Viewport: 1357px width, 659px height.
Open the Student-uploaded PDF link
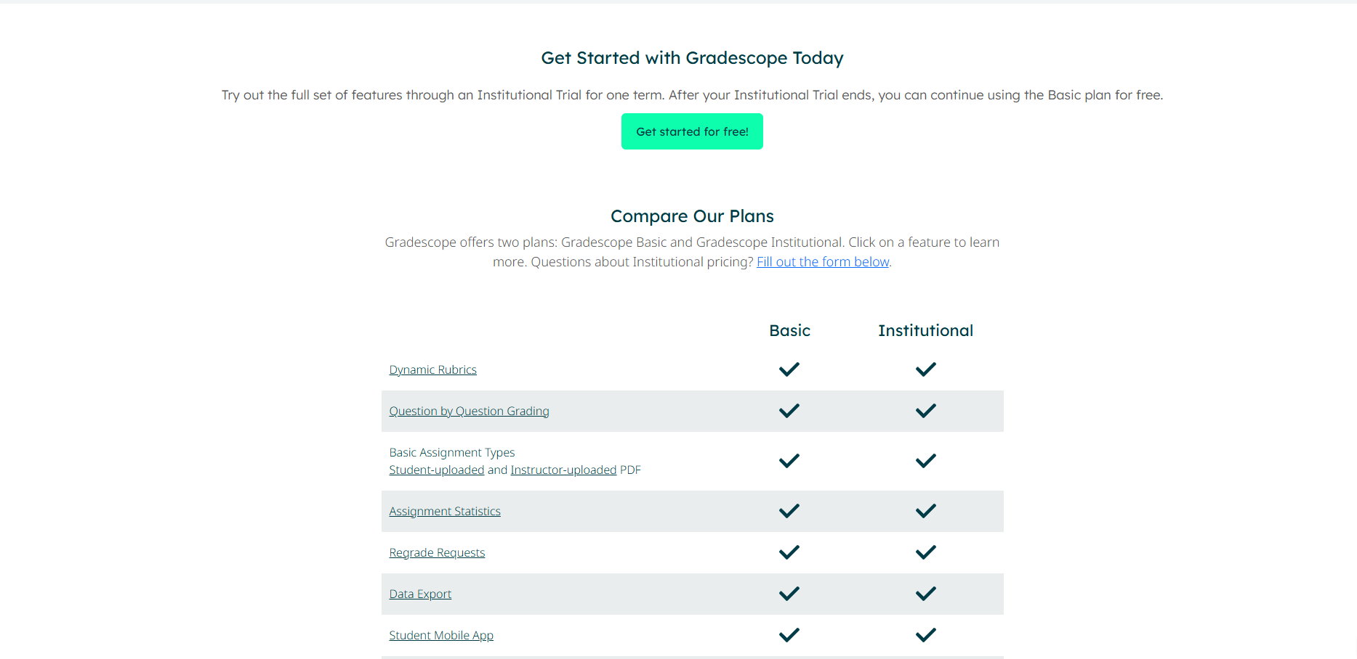436,470
